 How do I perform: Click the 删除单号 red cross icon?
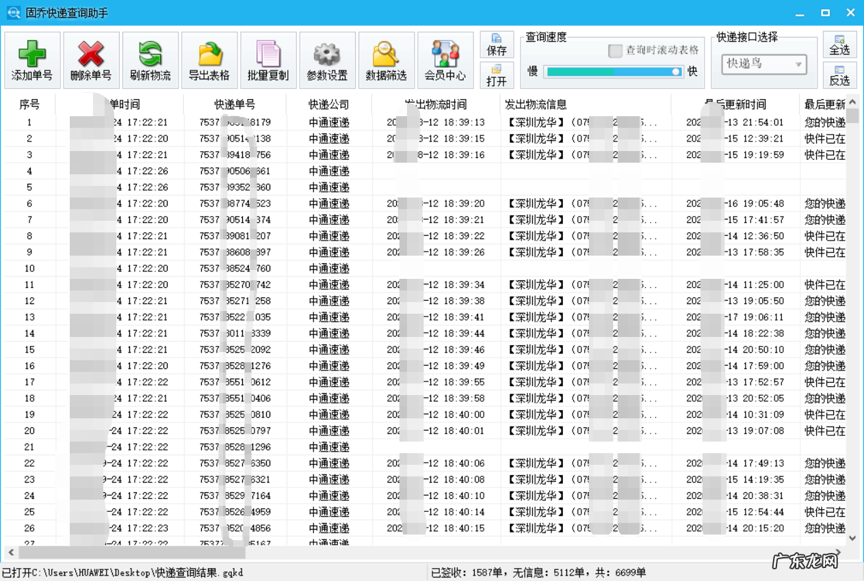click(x=90, y=59)
